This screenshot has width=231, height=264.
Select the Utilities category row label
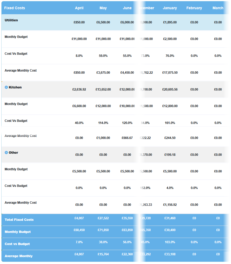click(x=11, y=20)
